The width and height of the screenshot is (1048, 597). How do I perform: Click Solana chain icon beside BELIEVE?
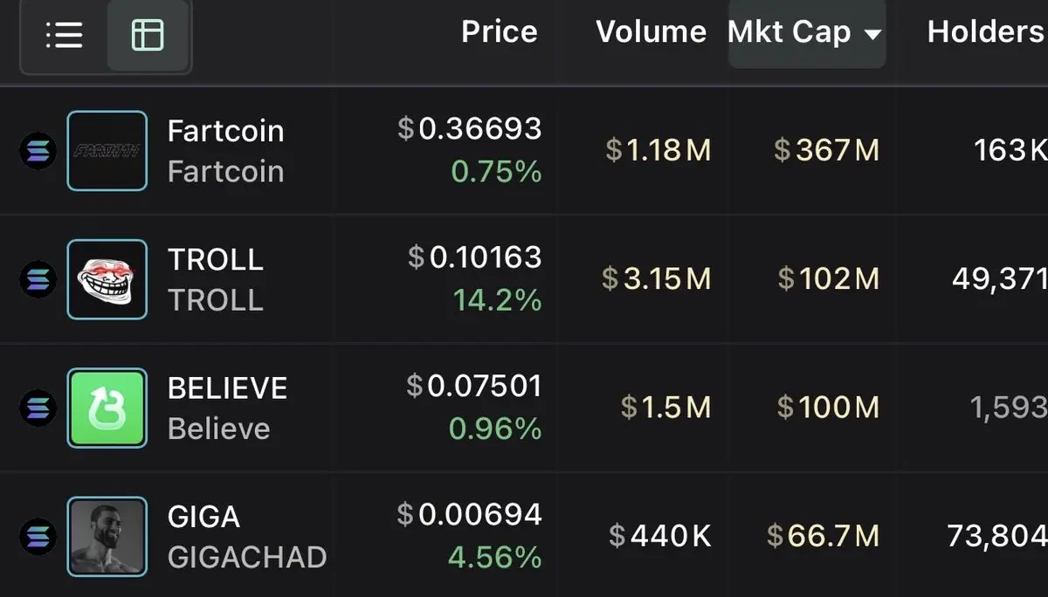point(38,408)
